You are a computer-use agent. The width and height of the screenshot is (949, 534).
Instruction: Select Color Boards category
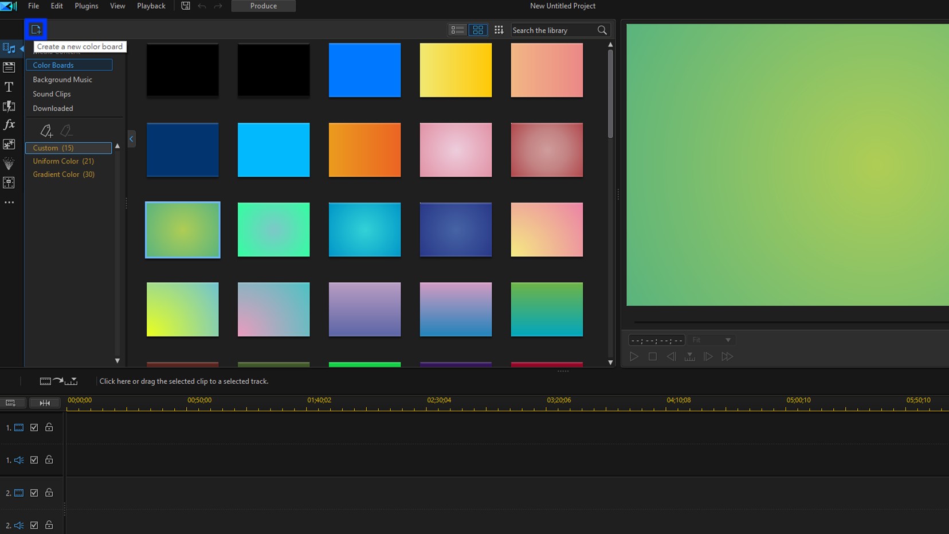coord(69,65)
